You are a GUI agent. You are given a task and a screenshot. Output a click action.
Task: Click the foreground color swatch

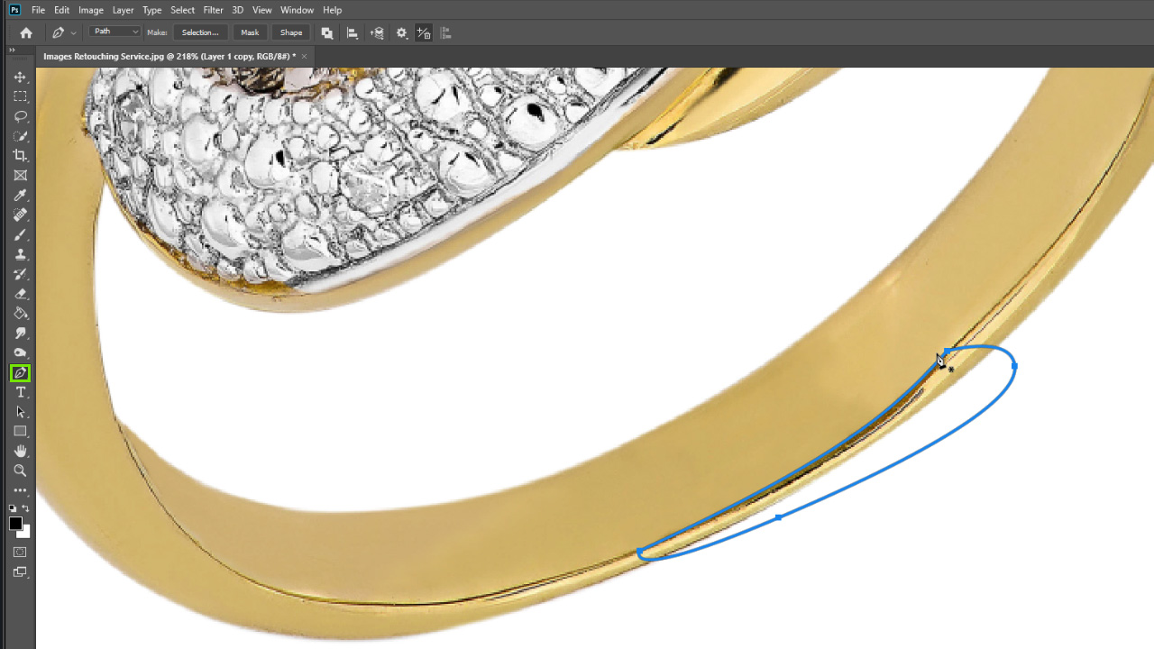(16, 522)
